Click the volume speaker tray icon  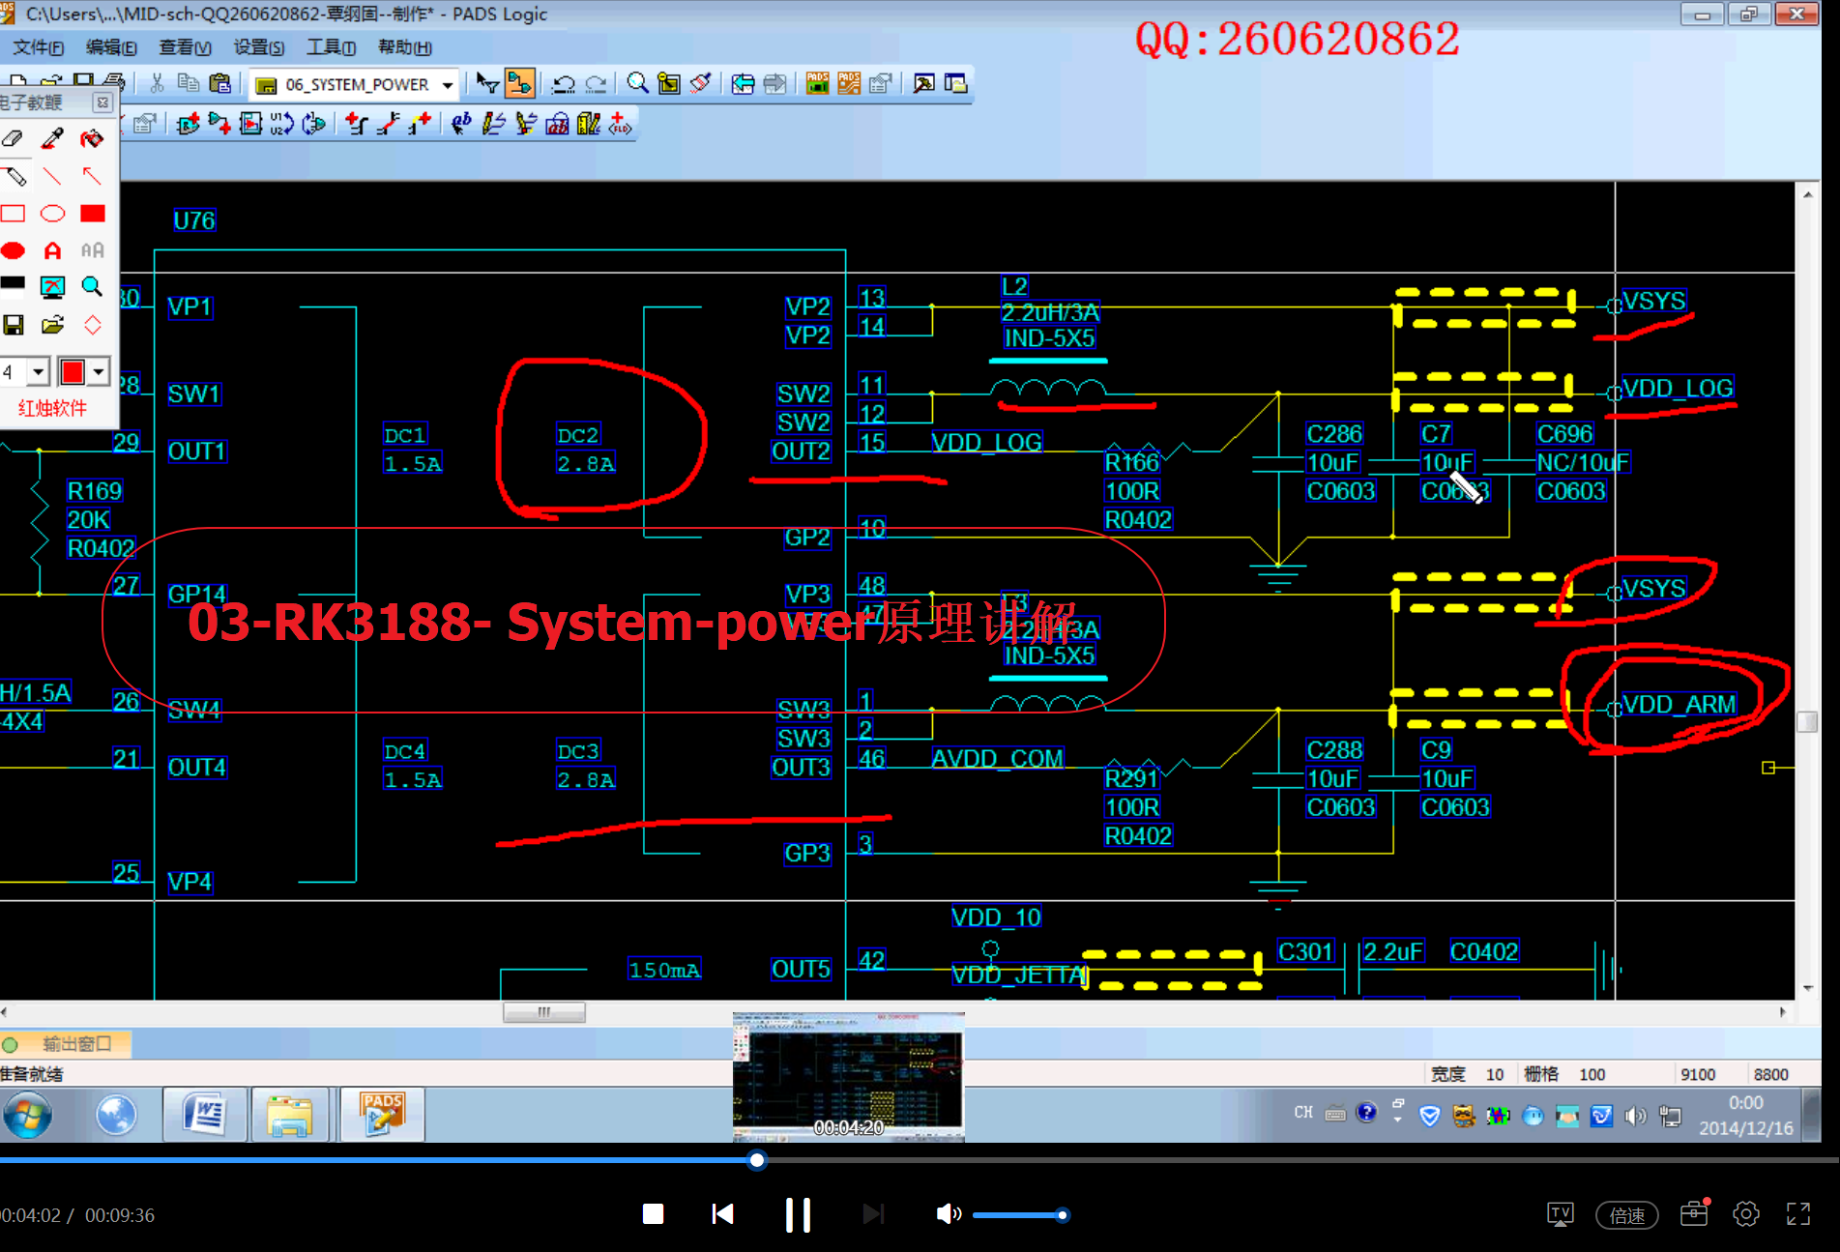coord(1635,1116)
